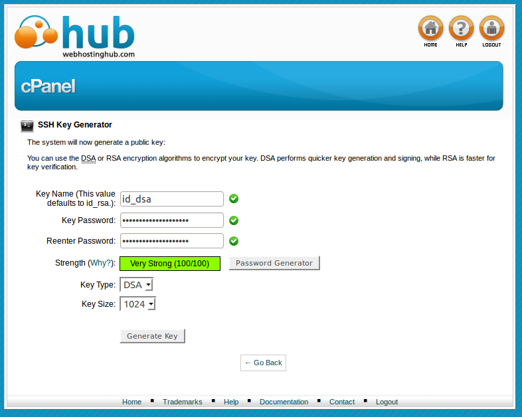Open the Help icon at top right
522x417 pixels.
pyautogui.click(x=461, y=29)
